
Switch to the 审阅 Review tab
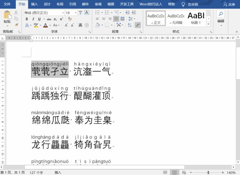click(98, 4)
